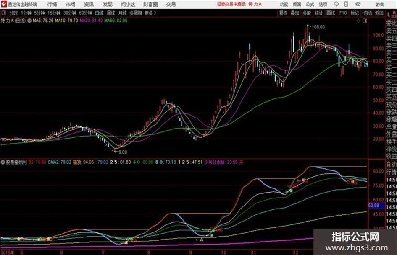Select the 5分钟 period
This screenshot has height=255, width=397.
pyautogui.click(x=39, y=13)
